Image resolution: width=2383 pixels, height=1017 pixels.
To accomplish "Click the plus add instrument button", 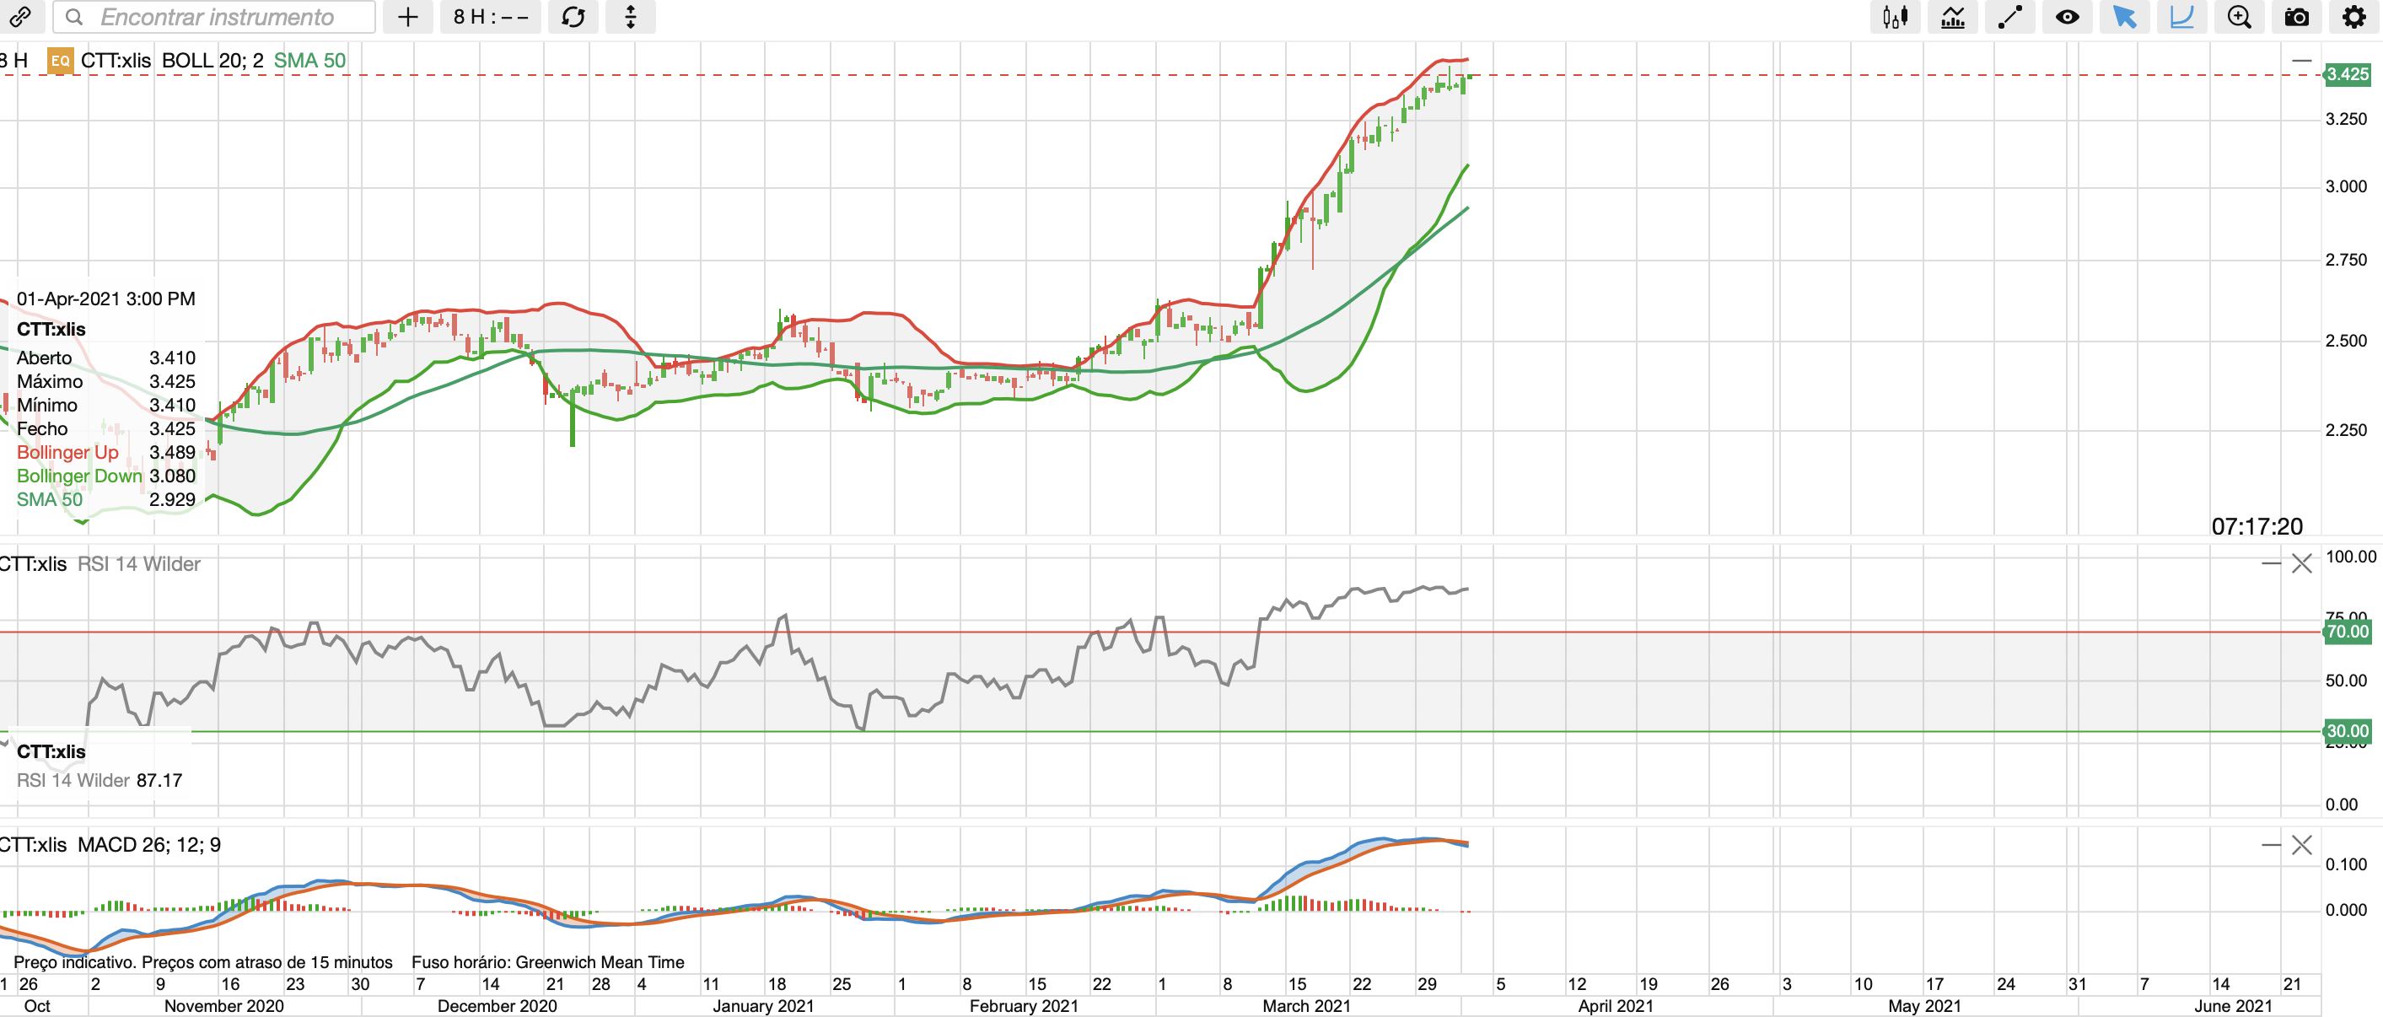I will pyautogui.click(x=408, y=17).
